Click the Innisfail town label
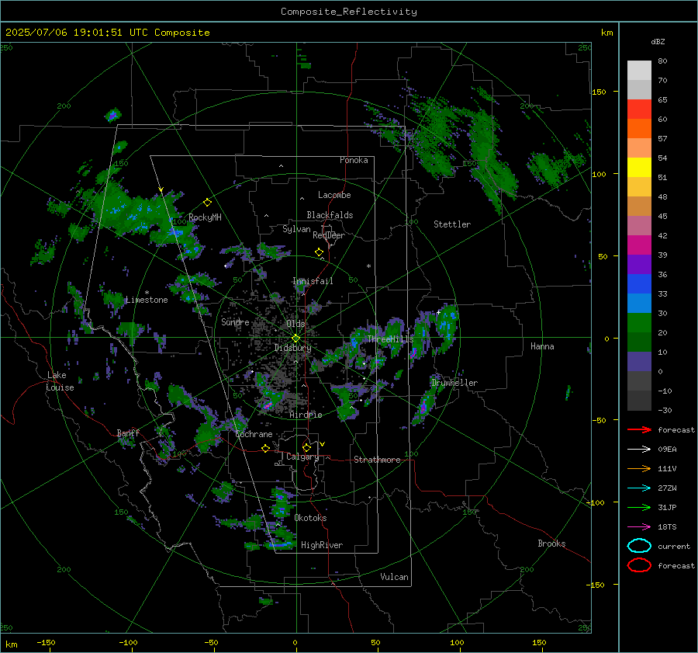This screenshot has height=653, width=698. pyautogui.click(x=313, y=281)
